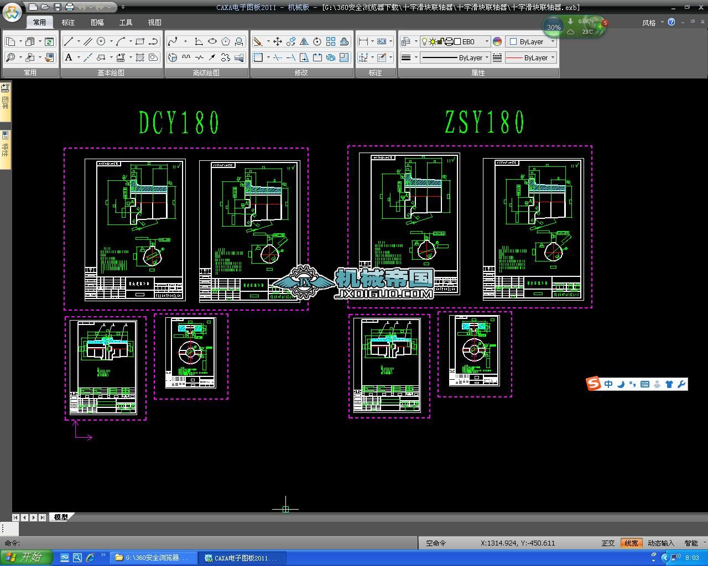The height and width of the screenshot is (566, 708).
Task: Open the 工具 ribbon tab
Action: coord(126,23)
